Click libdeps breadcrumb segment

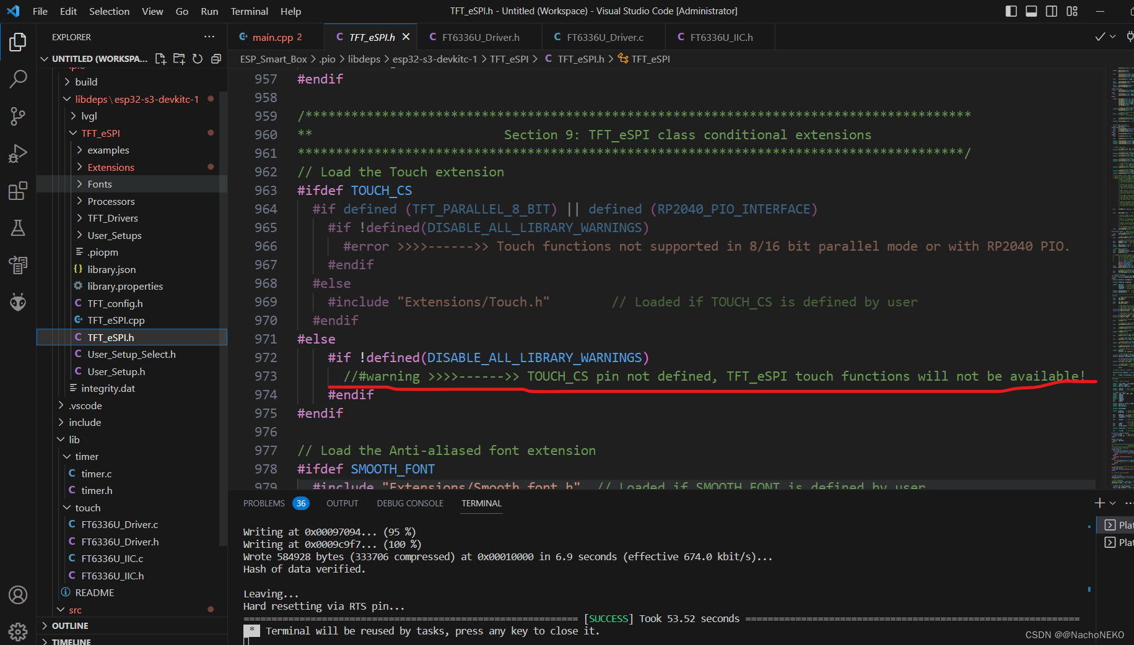[x=364, y=59]
